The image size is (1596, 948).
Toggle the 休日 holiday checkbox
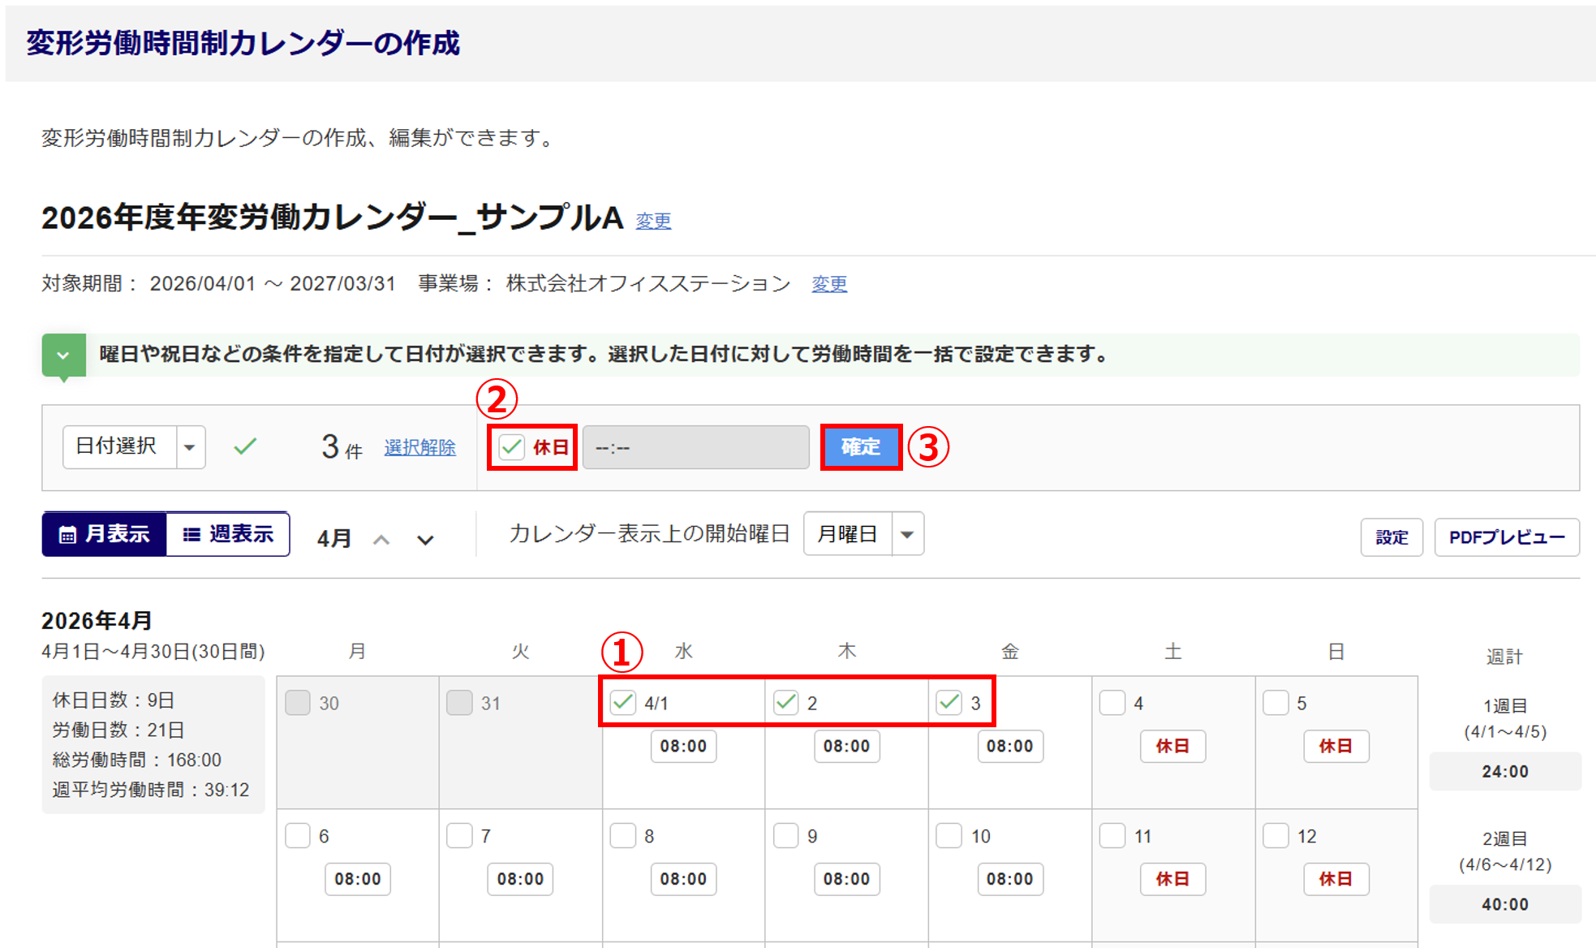512,446
